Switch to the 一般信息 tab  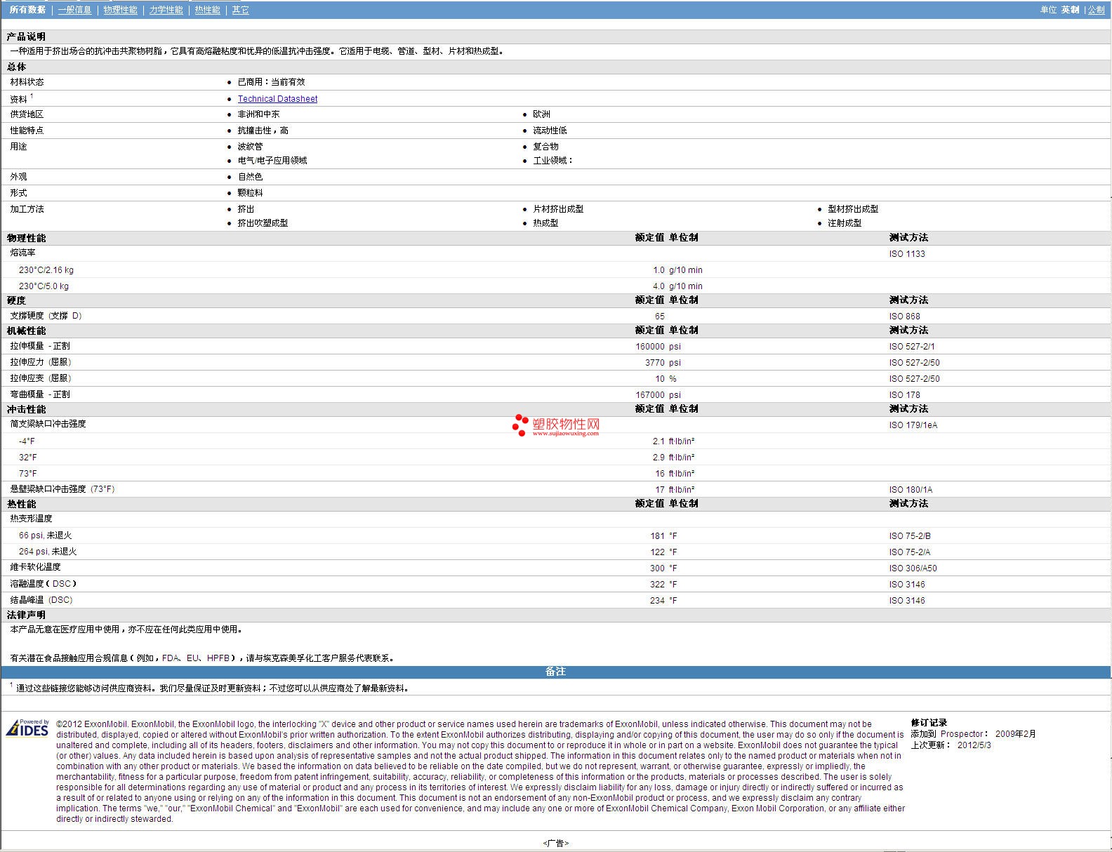[74, 10]
